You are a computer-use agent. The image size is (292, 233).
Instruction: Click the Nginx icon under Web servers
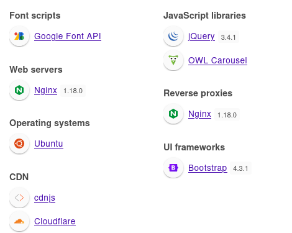19,90
